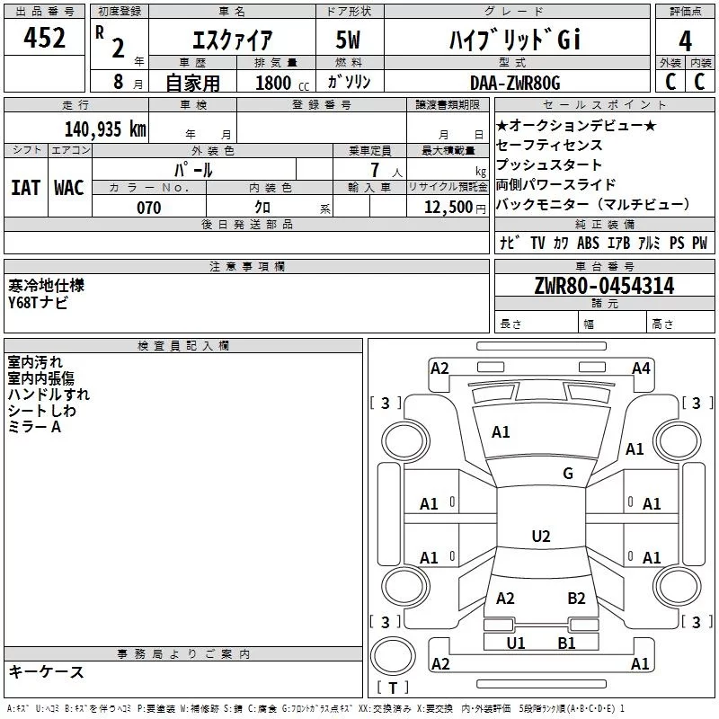
Task: Click the B2 mark on the rear hatch
Action: [576, 599]
